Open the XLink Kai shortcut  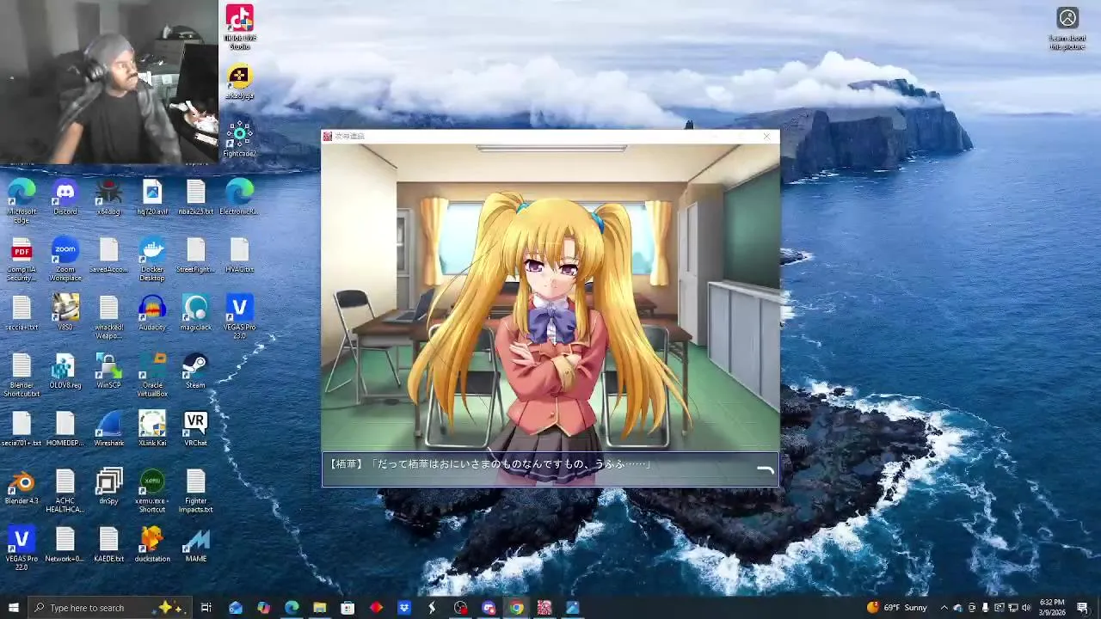[152, 428]
